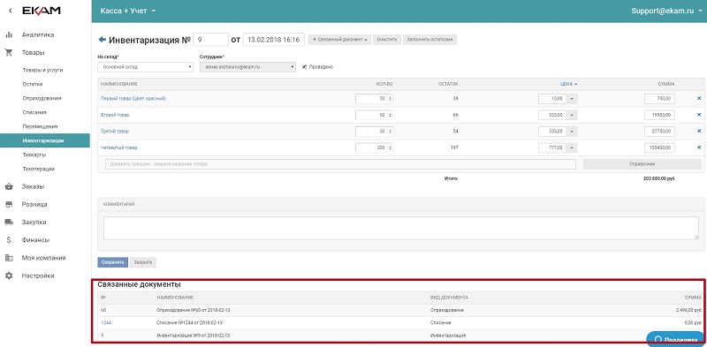Click quantity stepper for Четвертый товар
Image resolution: width=707 pixels, height=347 pixels.
tap(390, 147)
